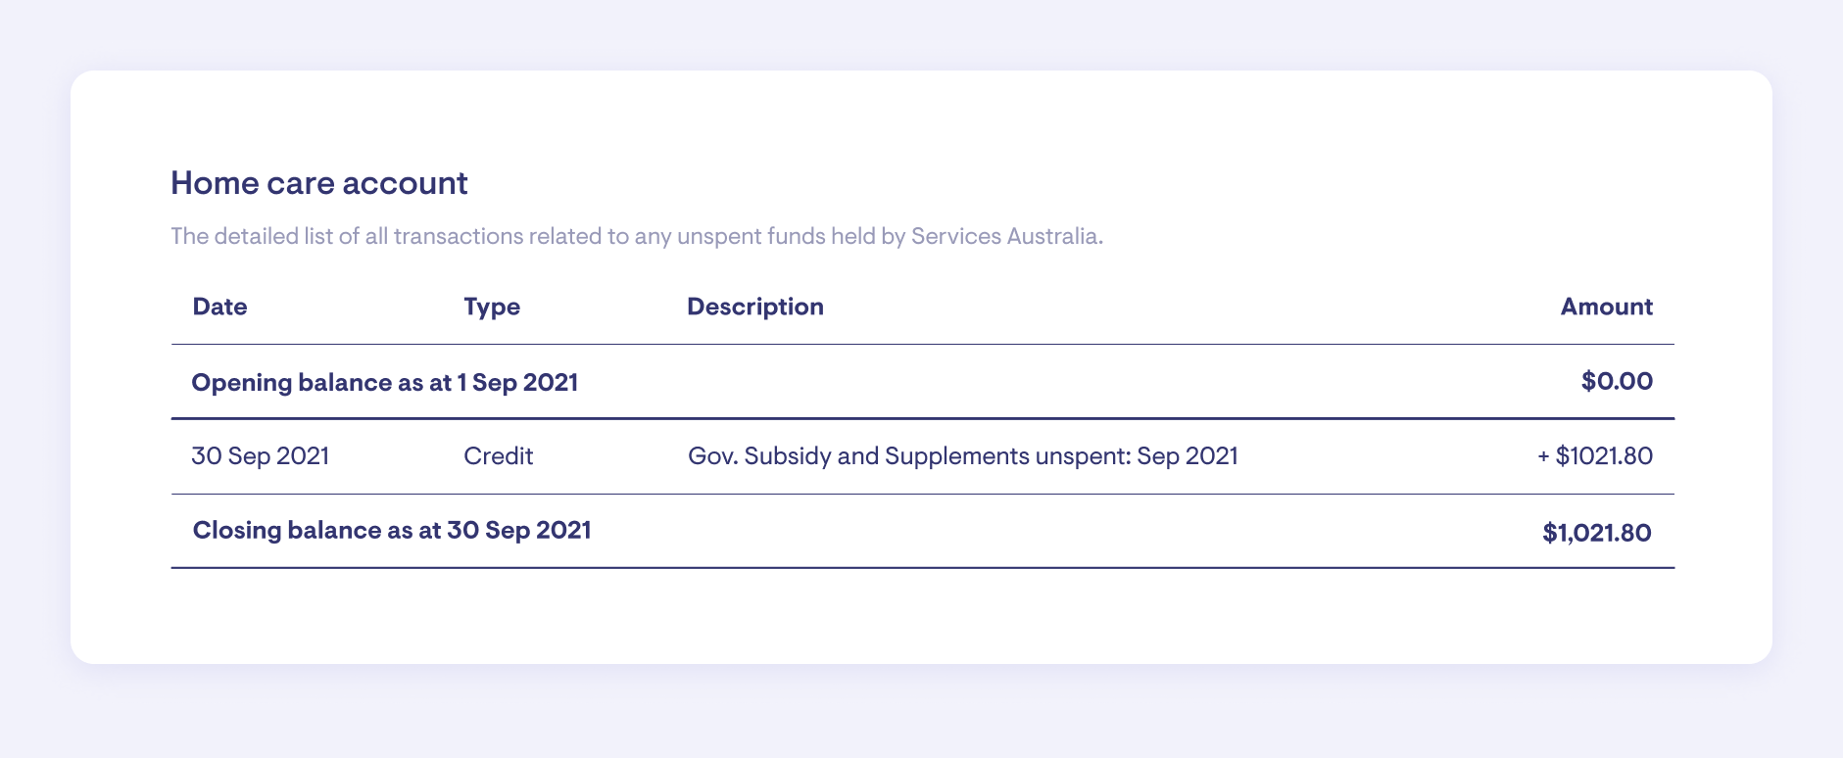Select the $0.00 opening balance amount

(x=1617, y=381)
